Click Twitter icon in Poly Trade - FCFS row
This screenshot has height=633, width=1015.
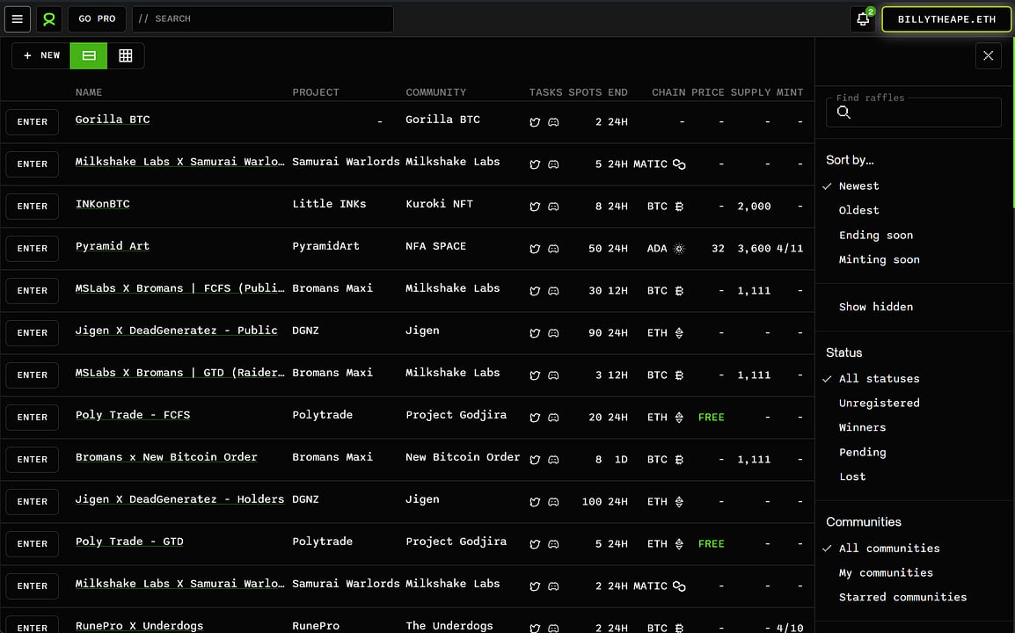point(535,418)
